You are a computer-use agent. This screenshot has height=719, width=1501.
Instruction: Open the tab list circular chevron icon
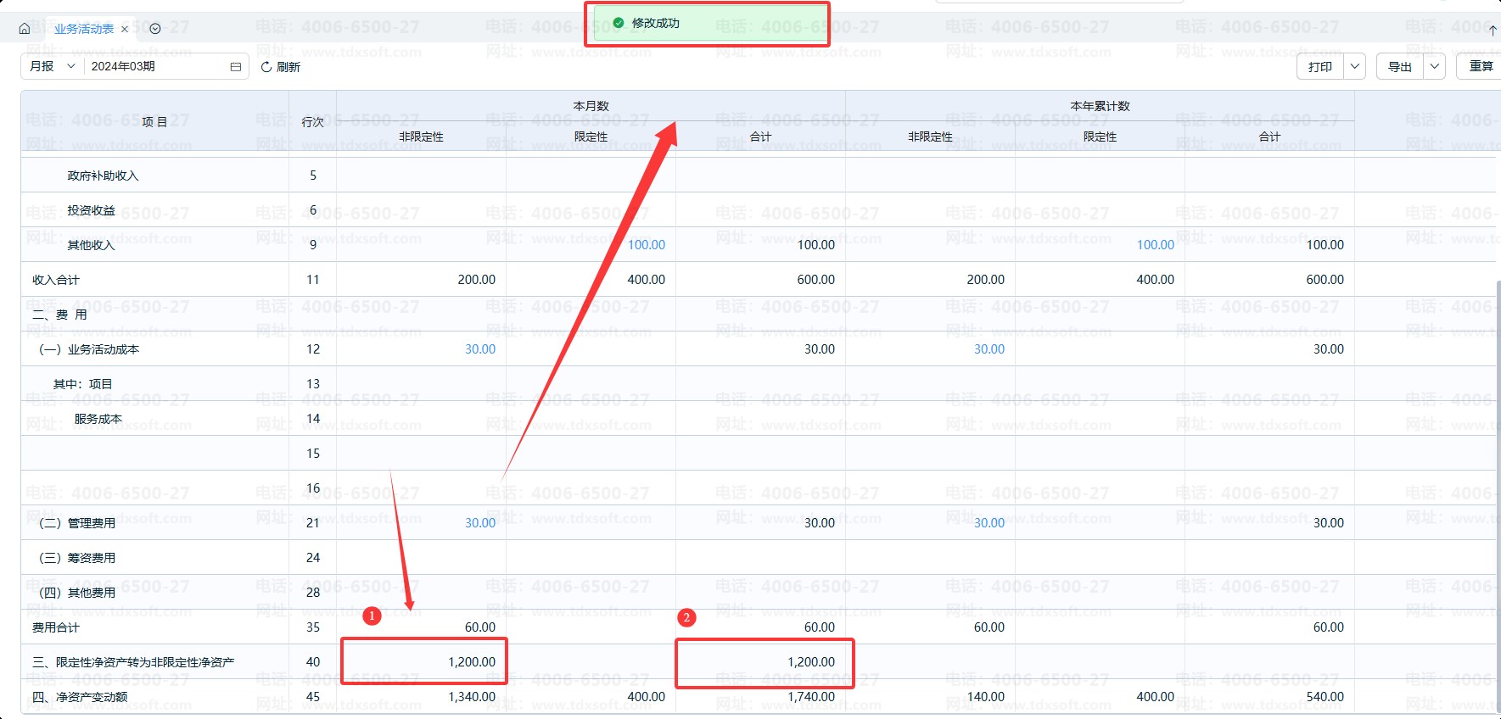point(155,29)
